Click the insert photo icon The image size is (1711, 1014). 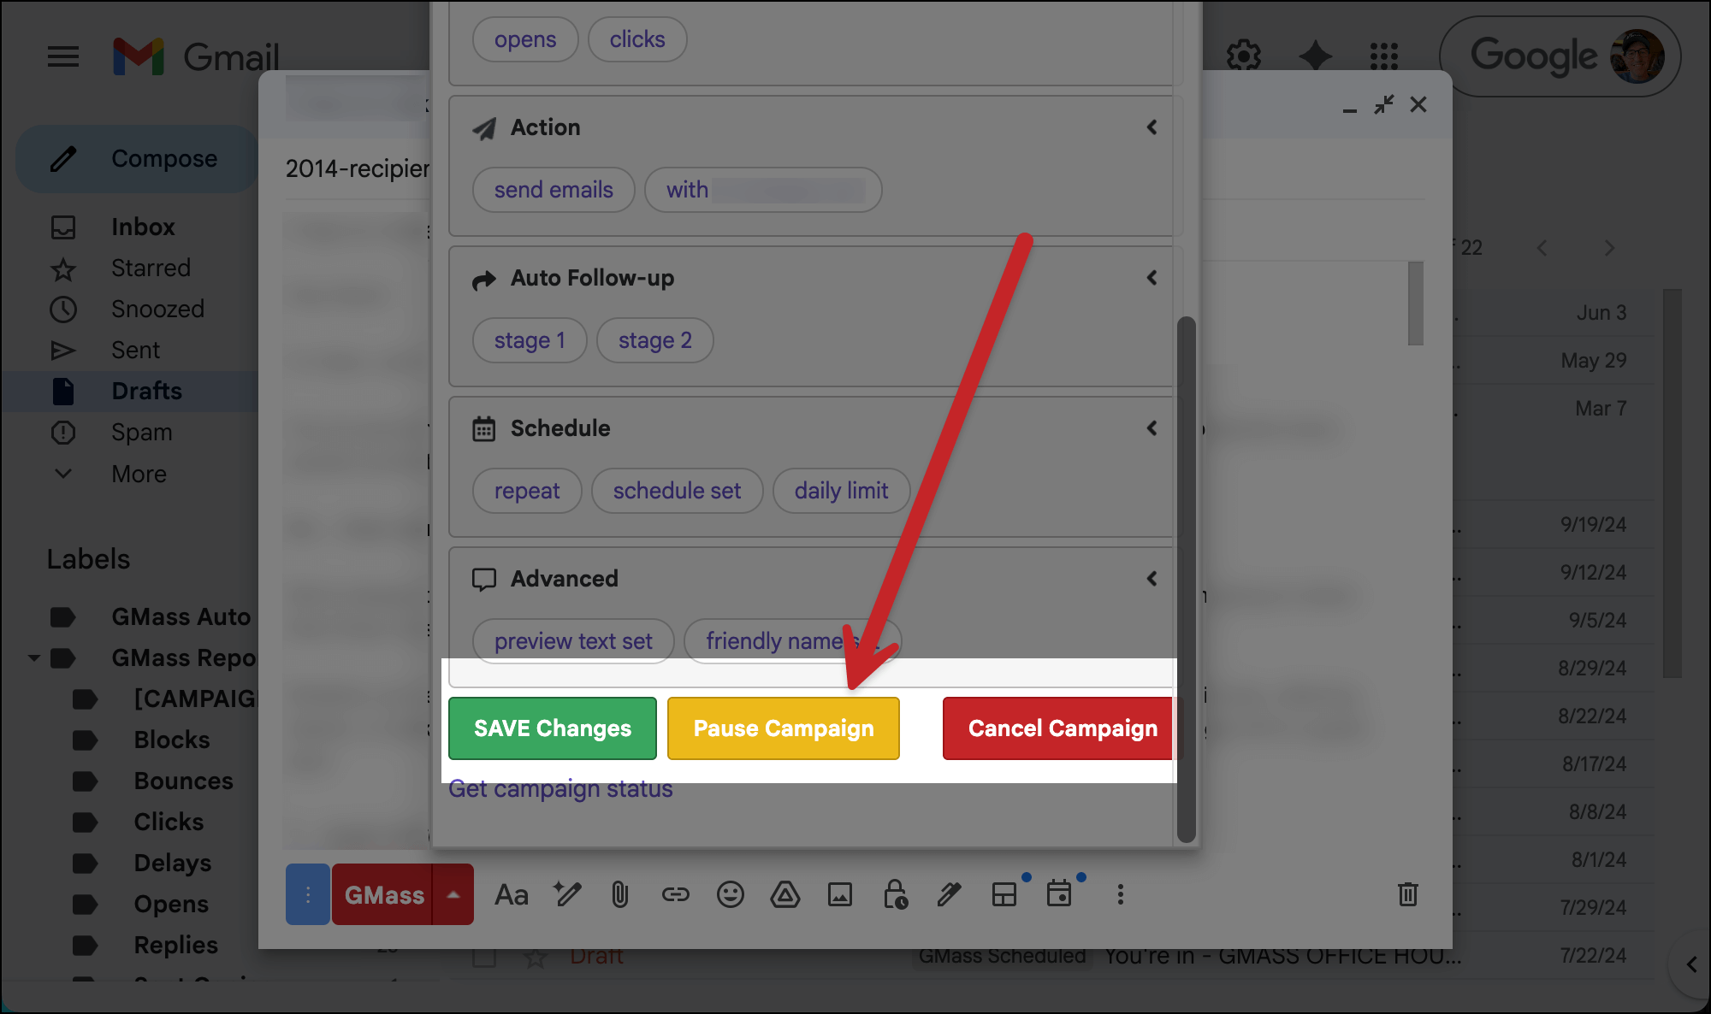(x=839, y=895)
